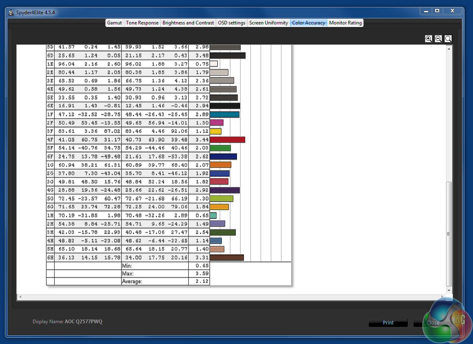Image resolution: width=473 pixels, height=344 pixels.
Task: Select the OSD settings tab
Action: pyautogui.click(x=231, y=23)
